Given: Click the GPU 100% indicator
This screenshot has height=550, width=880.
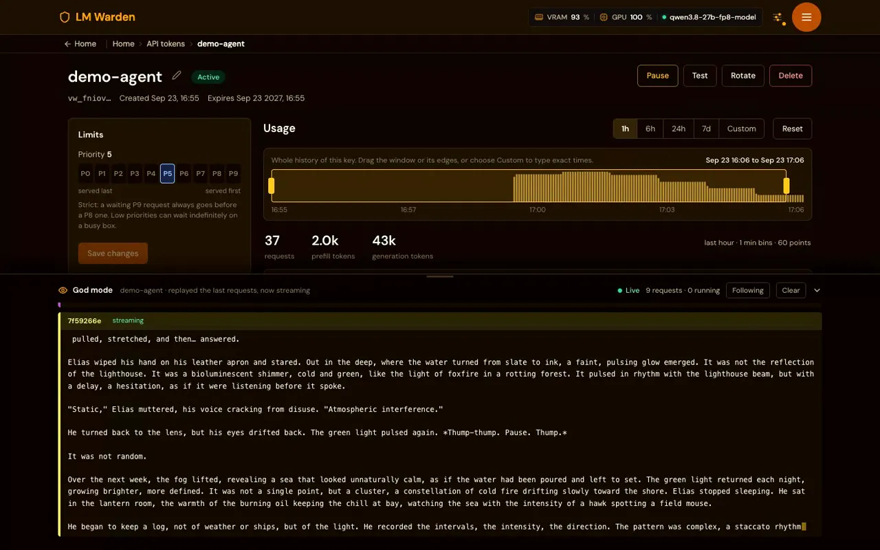Looking at the screenshot, I should [626, 17].
